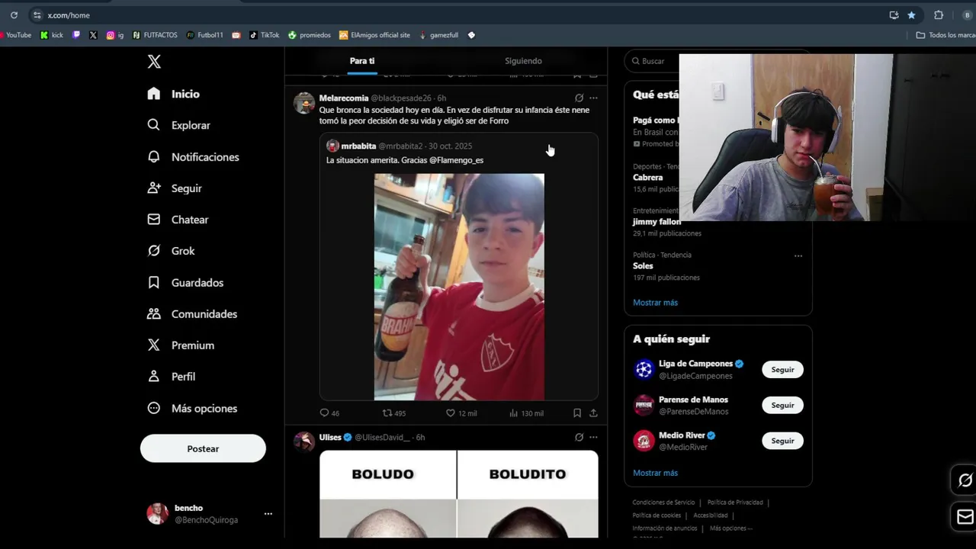Reply to Melarecomia's post (46 comments)

pos(329,413)
